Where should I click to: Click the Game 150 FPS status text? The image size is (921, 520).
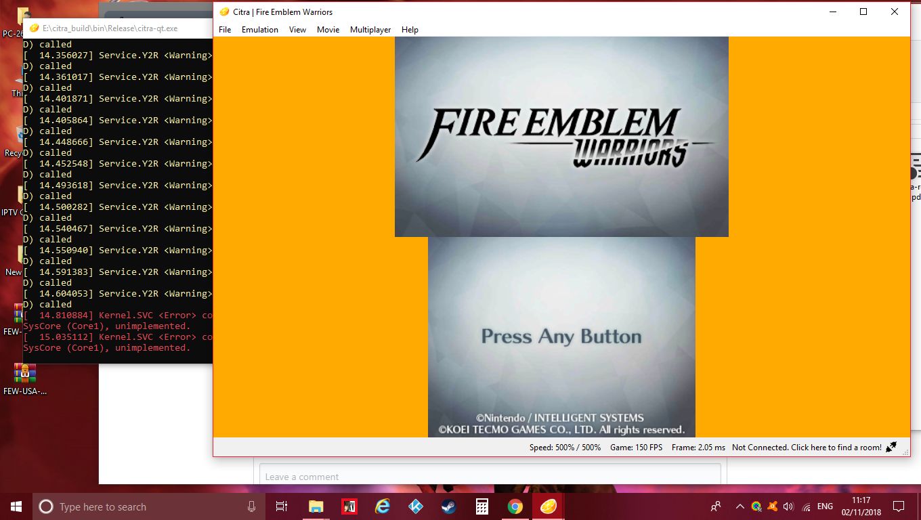pyautogui.click(x=637, y=448)
